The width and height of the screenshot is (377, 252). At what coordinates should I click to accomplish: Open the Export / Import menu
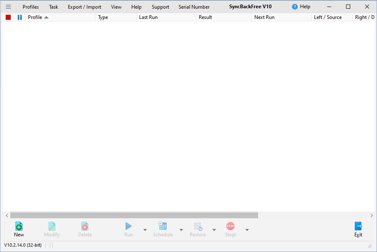click(84, 7)
